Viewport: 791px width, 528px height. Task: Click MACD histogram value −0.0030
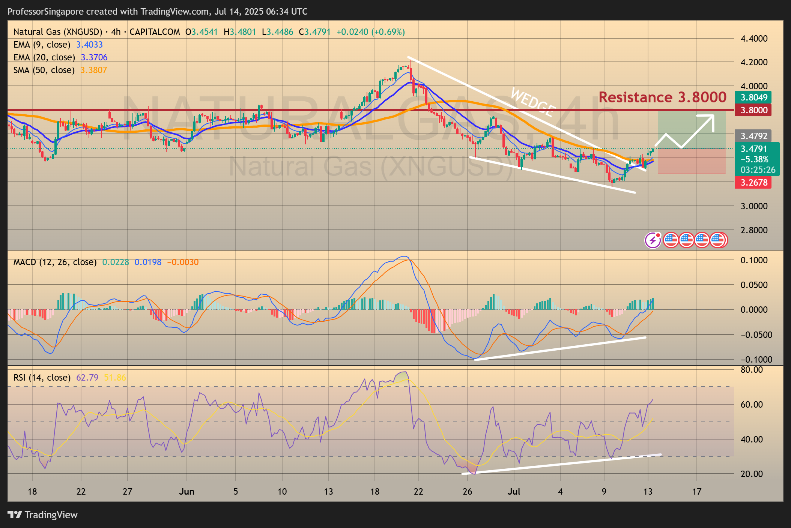pos(183,262)
